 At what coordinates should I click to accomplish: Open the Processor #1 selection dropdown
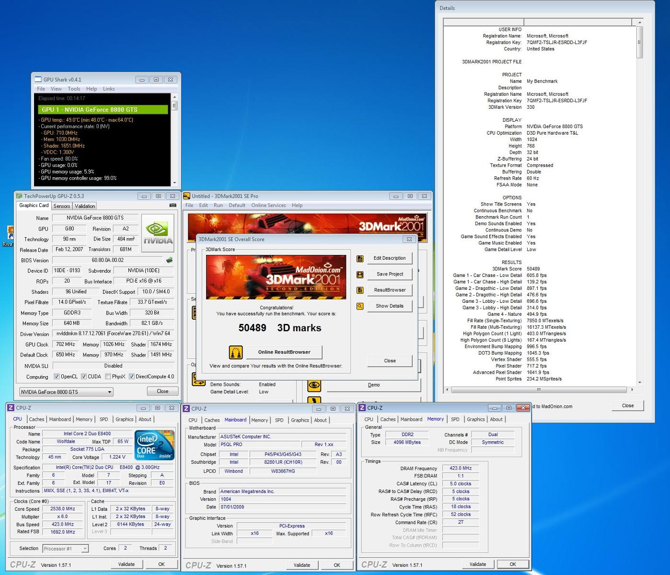click(65, 549)
